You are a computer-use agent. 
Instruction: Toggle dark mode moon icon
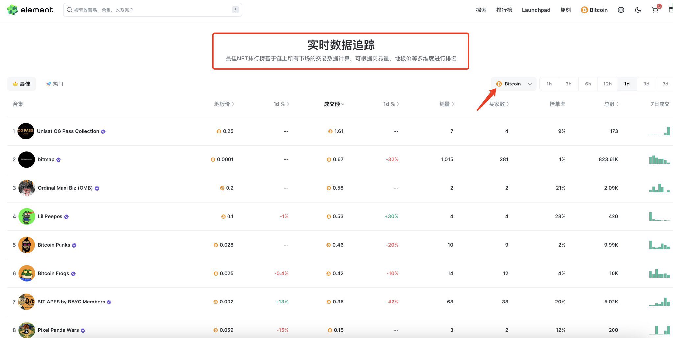638,10
